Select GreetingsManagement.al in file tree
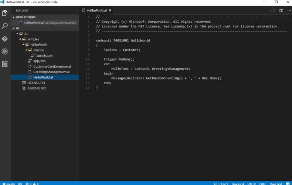292x185 pixels. [51, 72]
